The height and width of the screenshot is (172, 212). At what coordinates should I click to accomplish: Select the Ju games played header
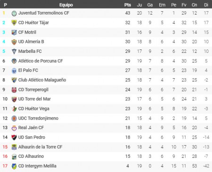tap(139, 5)
